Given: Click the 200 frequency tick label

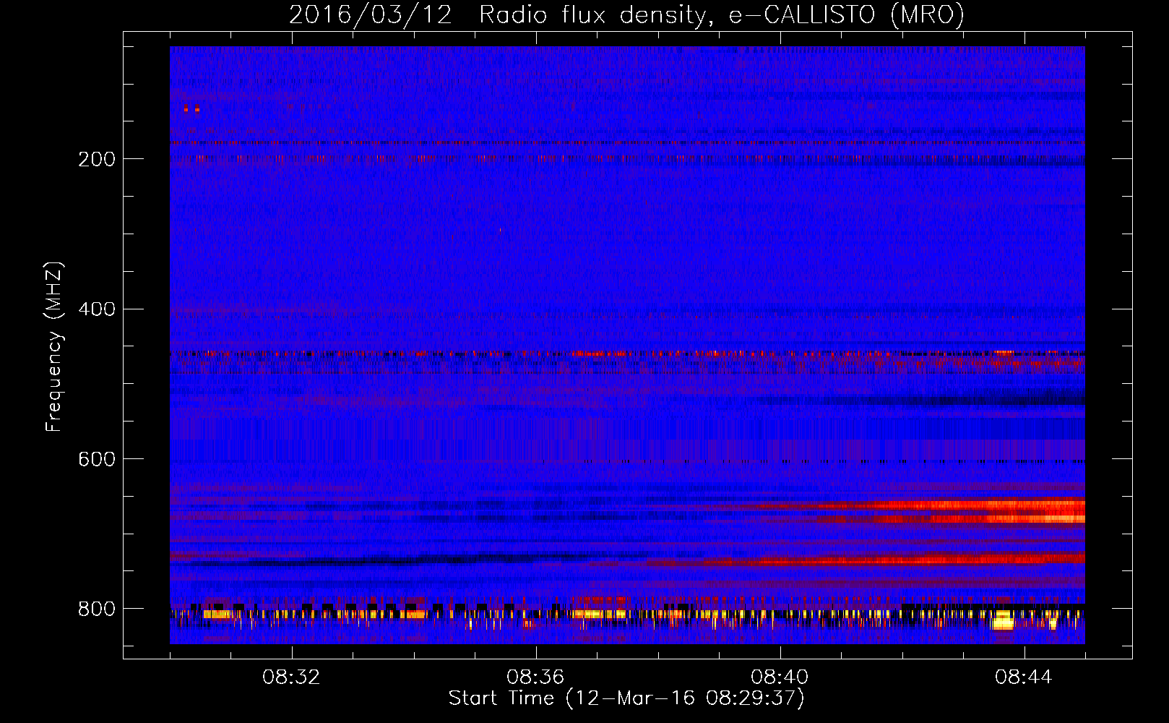Looking at the screenshot, I should 97,159.
